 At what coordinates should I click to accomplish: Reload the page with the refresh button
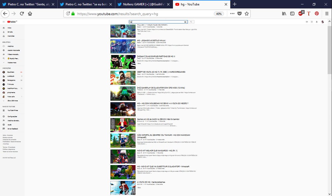click(22, 14)
